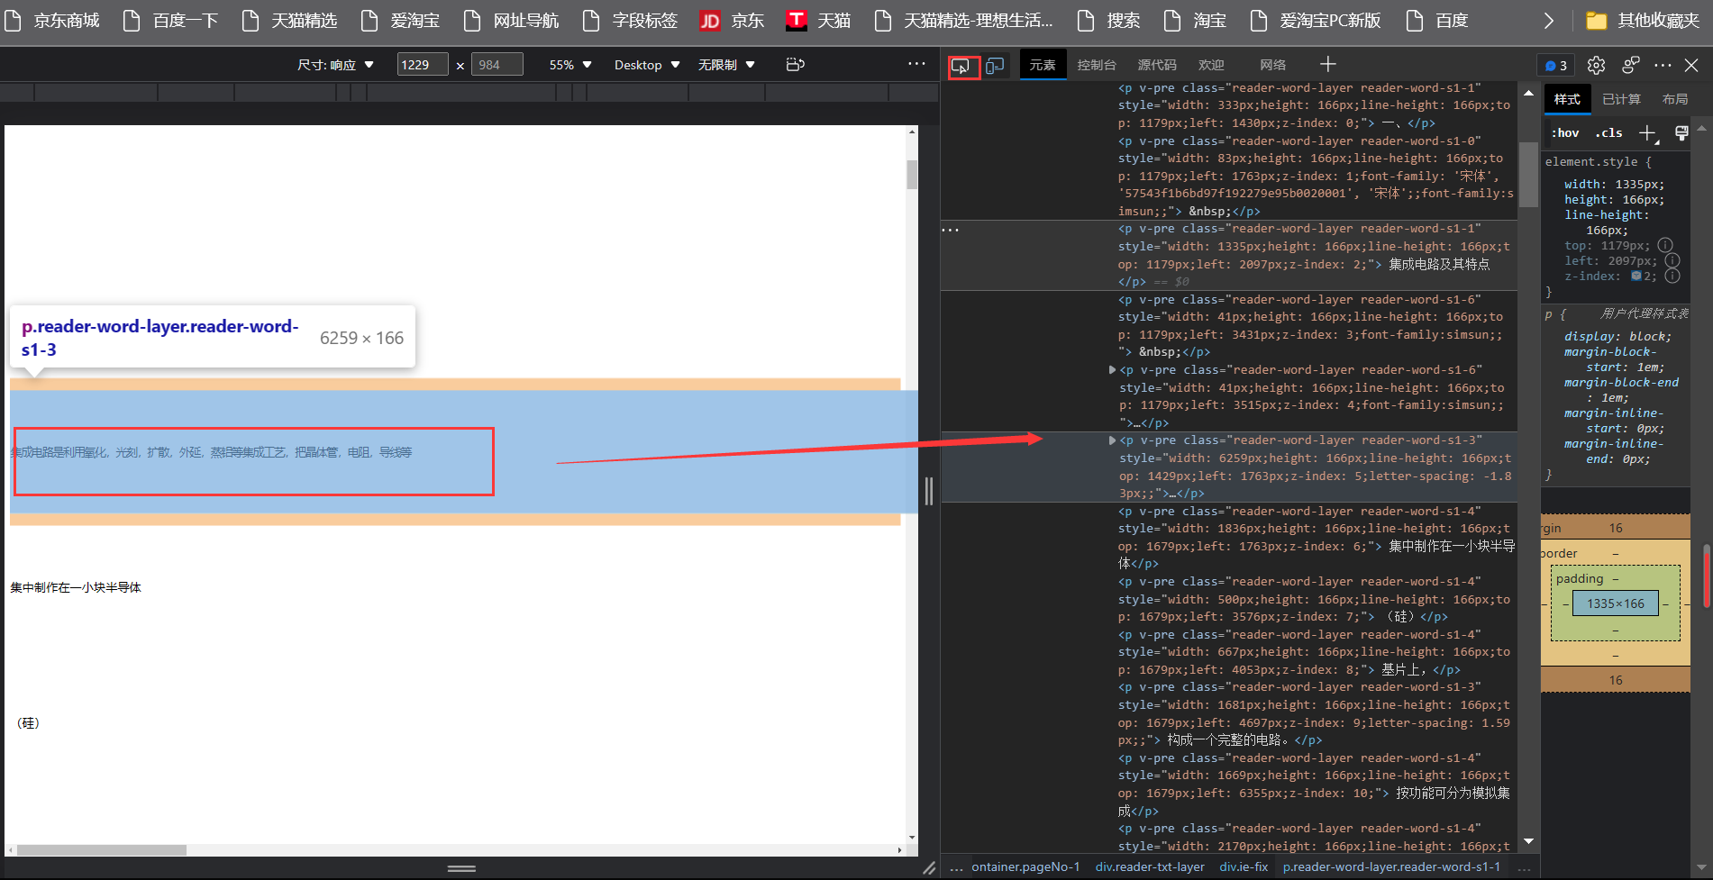Switch to 欢迎 tab
Image resolution: width=1713 pixels, height=880 pixels.
1211,65
